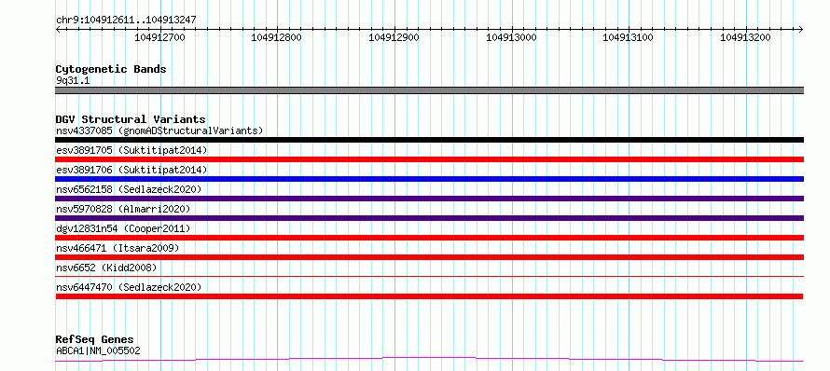Click the purple nsv5970828 variant bar
830x371 pixels.
(x=429, y=218)
